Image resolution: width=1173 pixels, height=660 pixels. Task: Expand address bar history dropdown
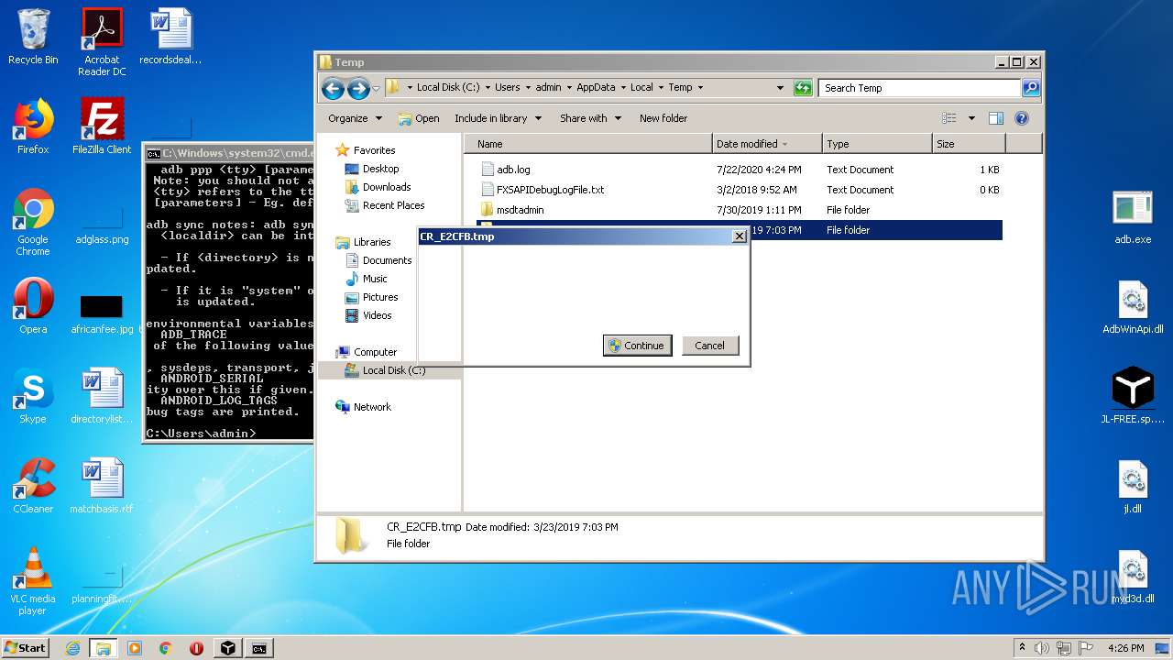(x=780, y=88)
